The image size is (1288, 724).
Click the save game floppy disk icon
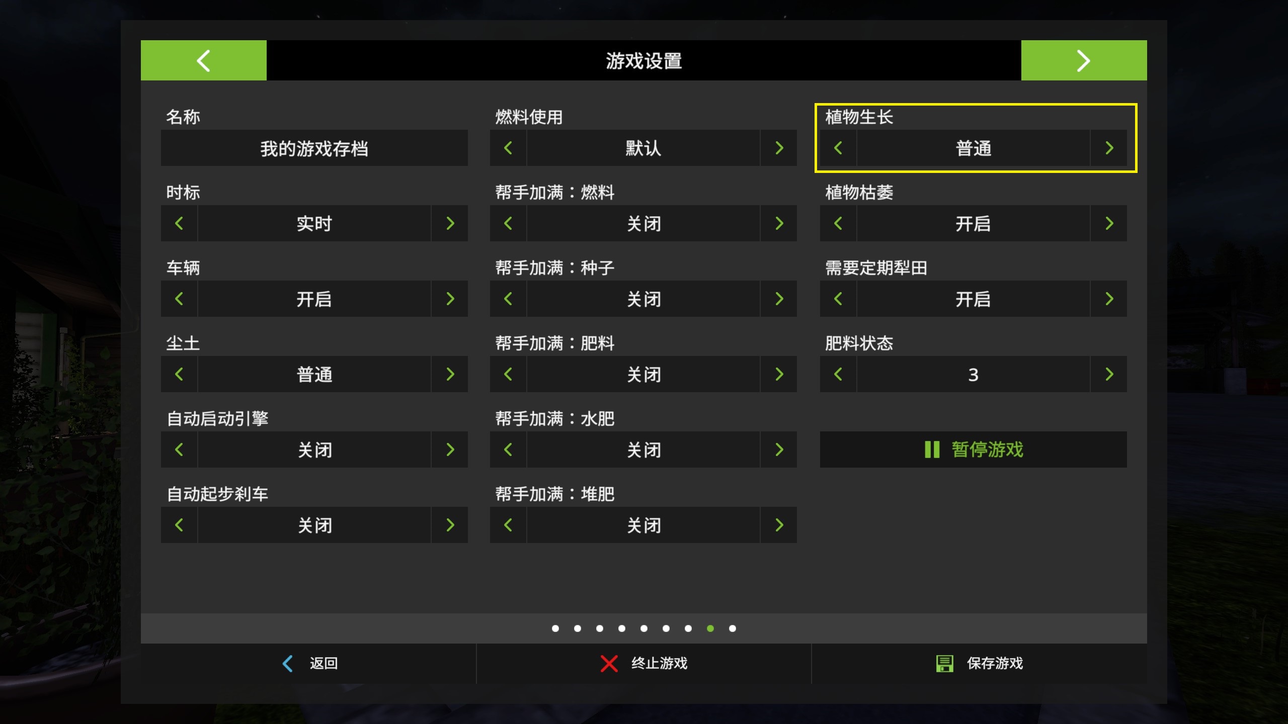click(944, 663)
